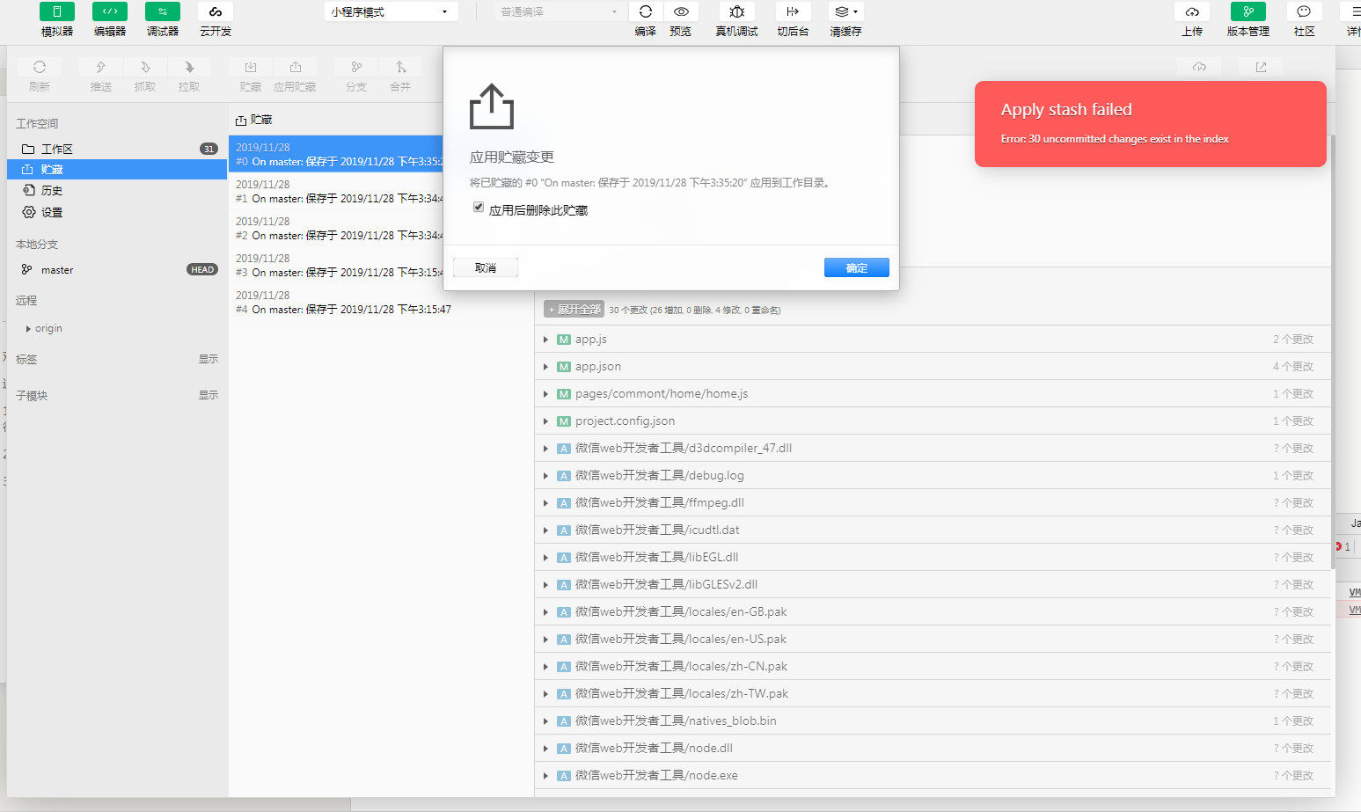1361x812 pixels.
Task: Click the 推送 push toolbar icon
Action: click(x=101, y=67)
